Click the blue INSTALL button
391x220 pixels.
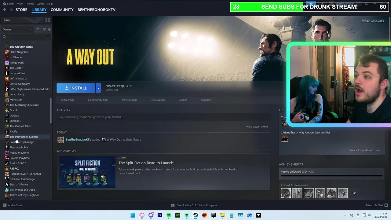tap(76, 88)
